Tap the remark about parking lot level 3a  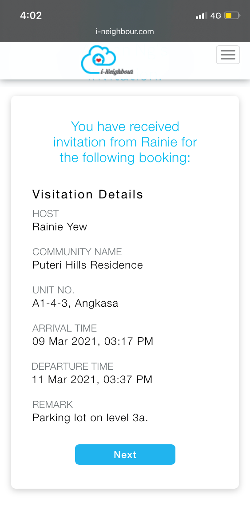[x=90, y=418]
